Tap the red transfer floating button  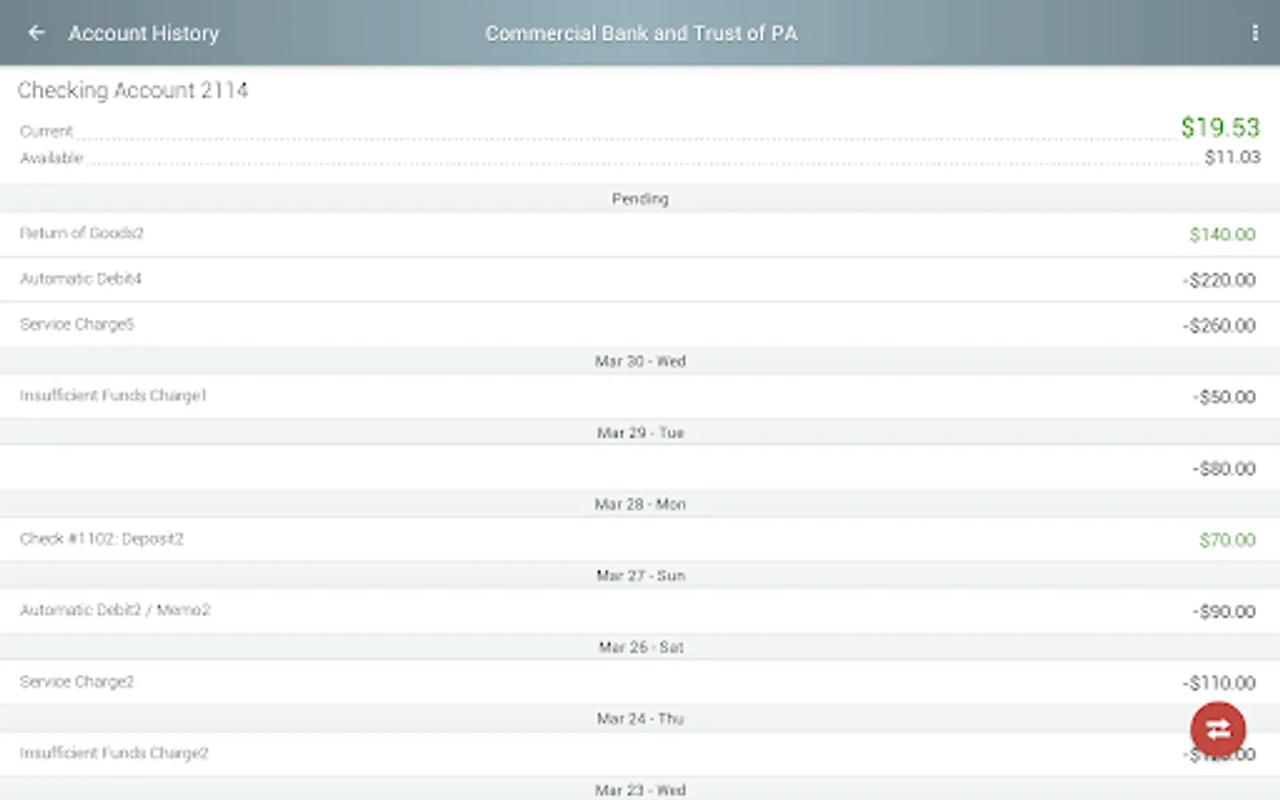click(1217, 730)
